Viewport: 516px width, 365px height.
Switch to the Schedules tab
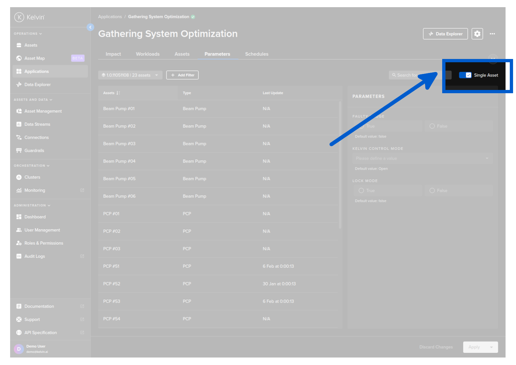point(257,54)
